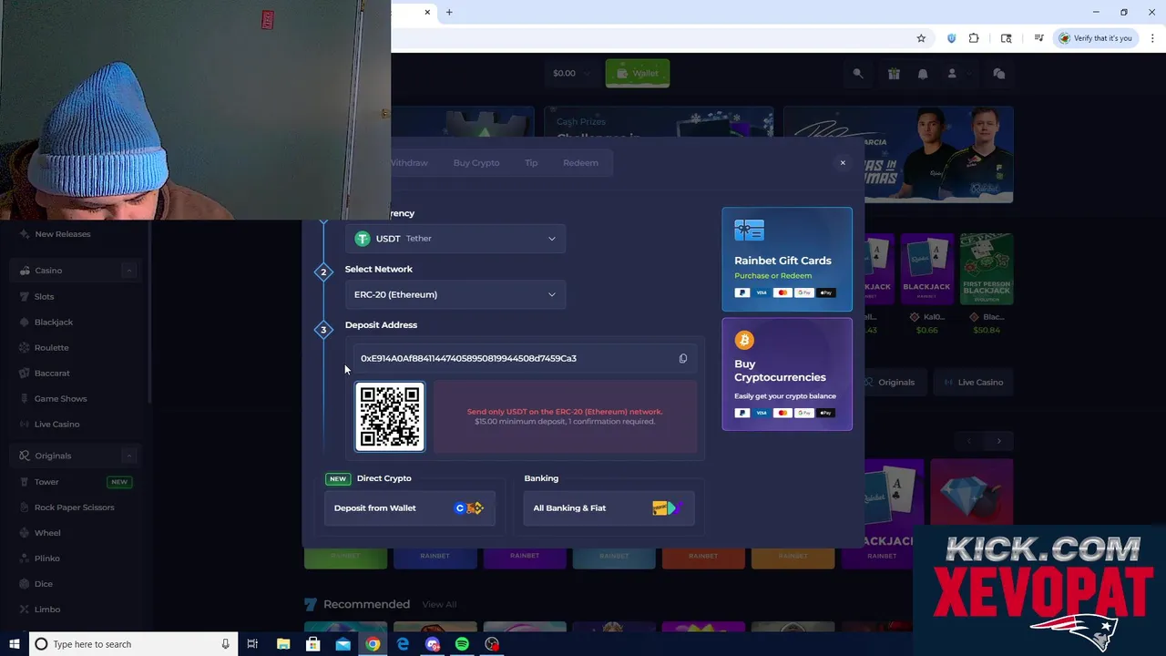Click the taskbar search box

[132, 644]
